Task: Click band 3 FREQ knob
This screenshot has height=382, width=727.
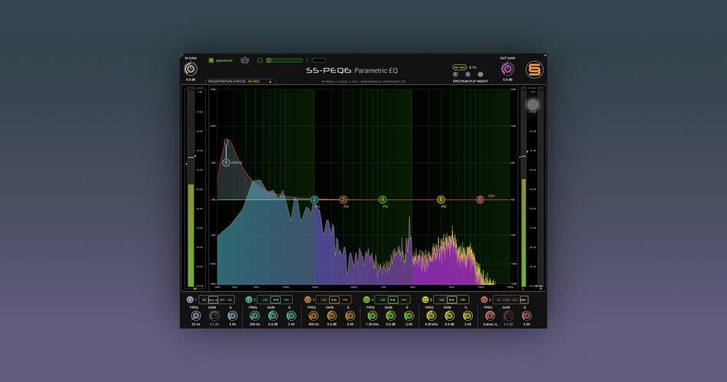Action: (314, 316)
